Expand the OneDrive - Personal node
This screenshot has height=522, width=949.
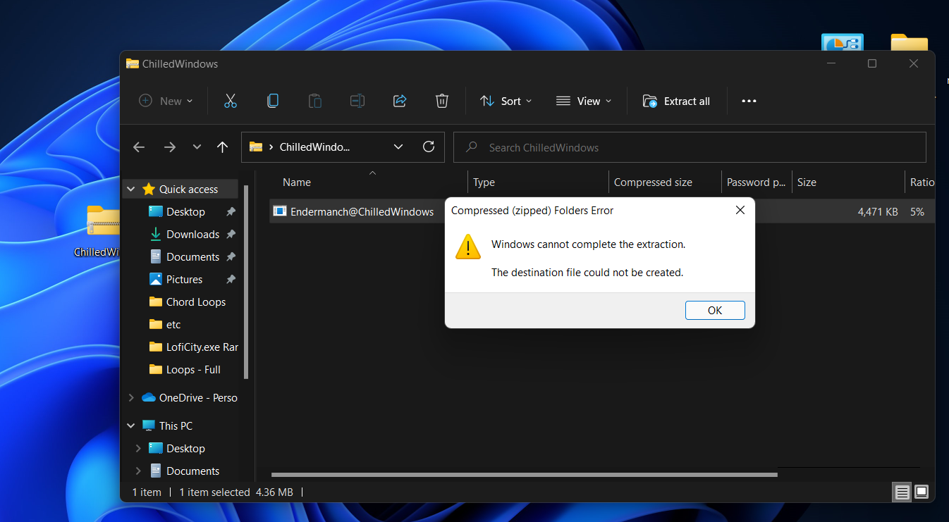[x=131, y=398]
